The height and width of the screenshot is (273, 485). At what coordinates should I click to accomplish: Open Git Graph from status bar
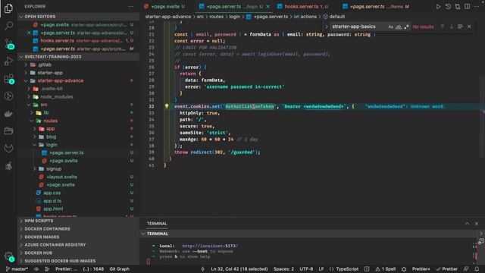tap(120, 269)
